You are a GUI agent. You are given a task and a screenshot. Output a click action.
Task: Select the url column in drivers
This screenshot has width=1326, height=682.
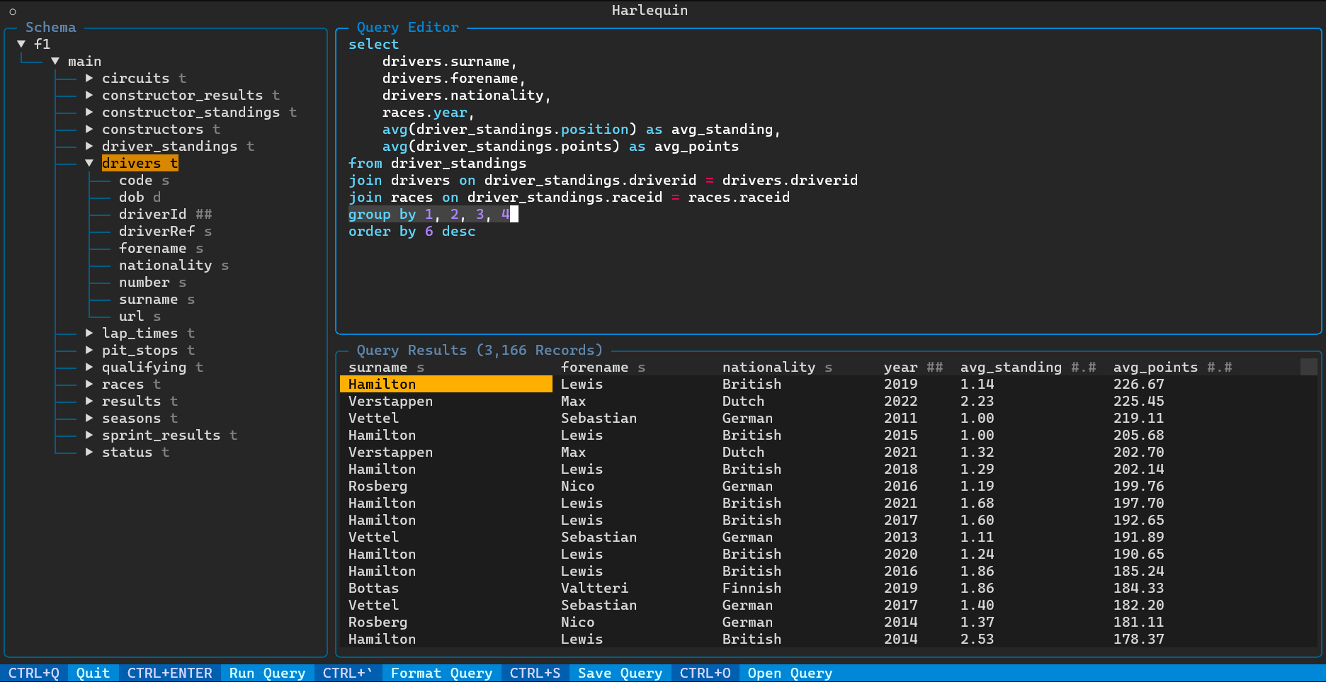pos(140,316)
